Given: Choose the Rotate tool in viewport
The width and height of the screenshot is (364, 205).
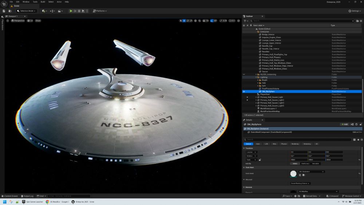Looking at the screenshot, I should pyautogui.click(x=187, y=21).
